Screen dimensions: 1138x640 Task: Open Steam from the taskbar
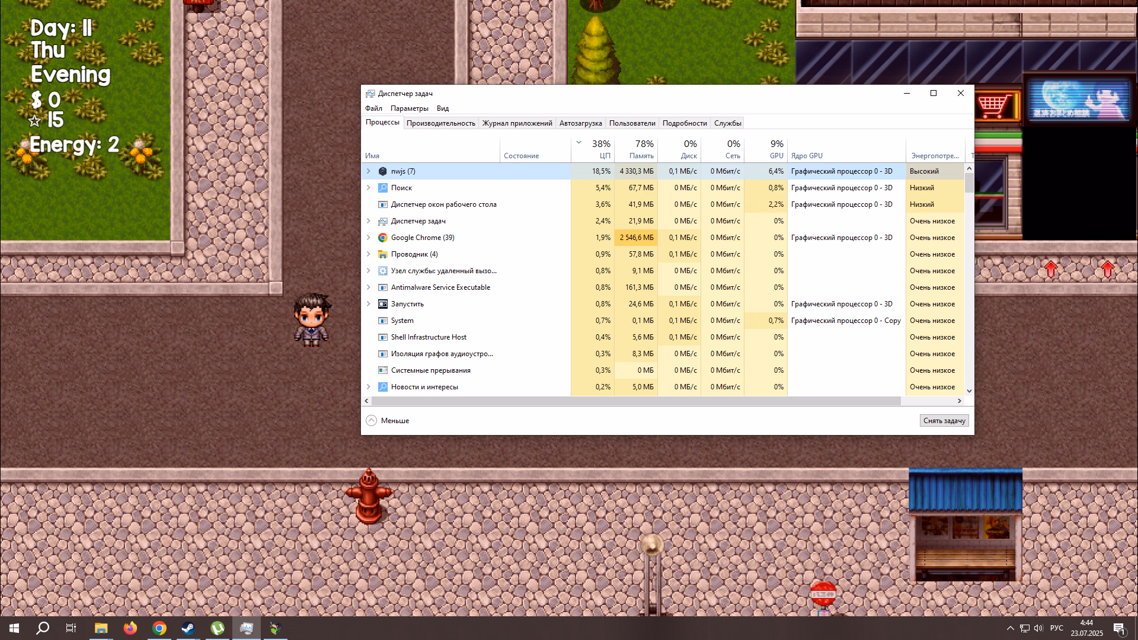pos(188,628)
